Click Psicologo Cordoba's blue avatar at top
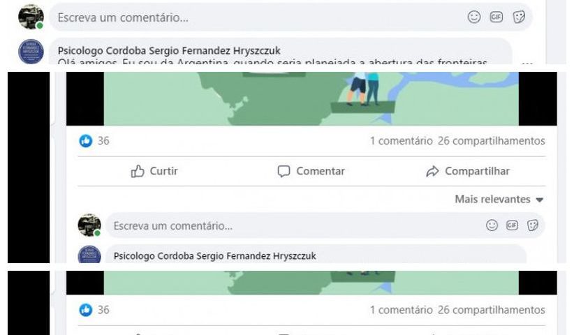Screen dimensions: 574x335 pos(31,51)
